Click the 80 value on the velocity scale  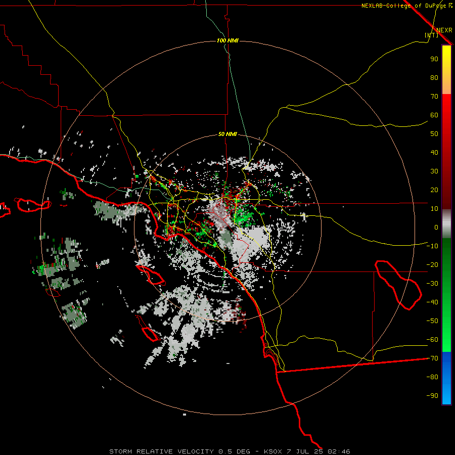tap(434, 77)
